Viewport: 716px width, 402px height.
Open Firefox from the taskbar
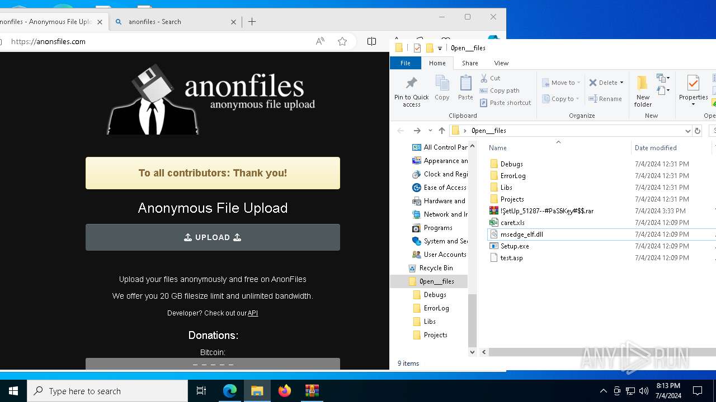click(285, 391)
